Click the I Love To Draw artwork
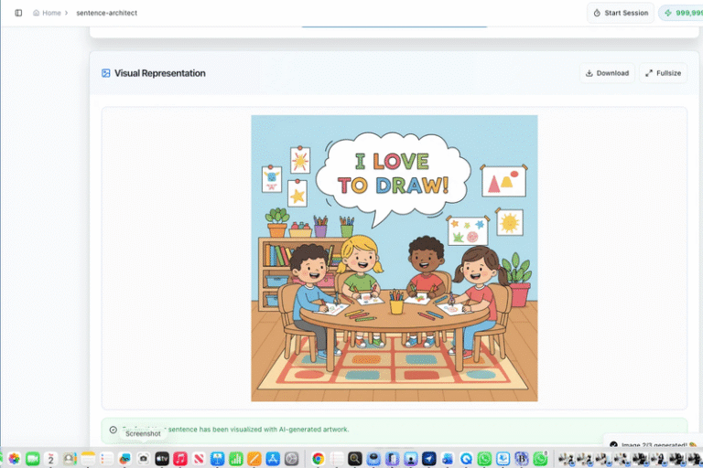 pos(395,258)
